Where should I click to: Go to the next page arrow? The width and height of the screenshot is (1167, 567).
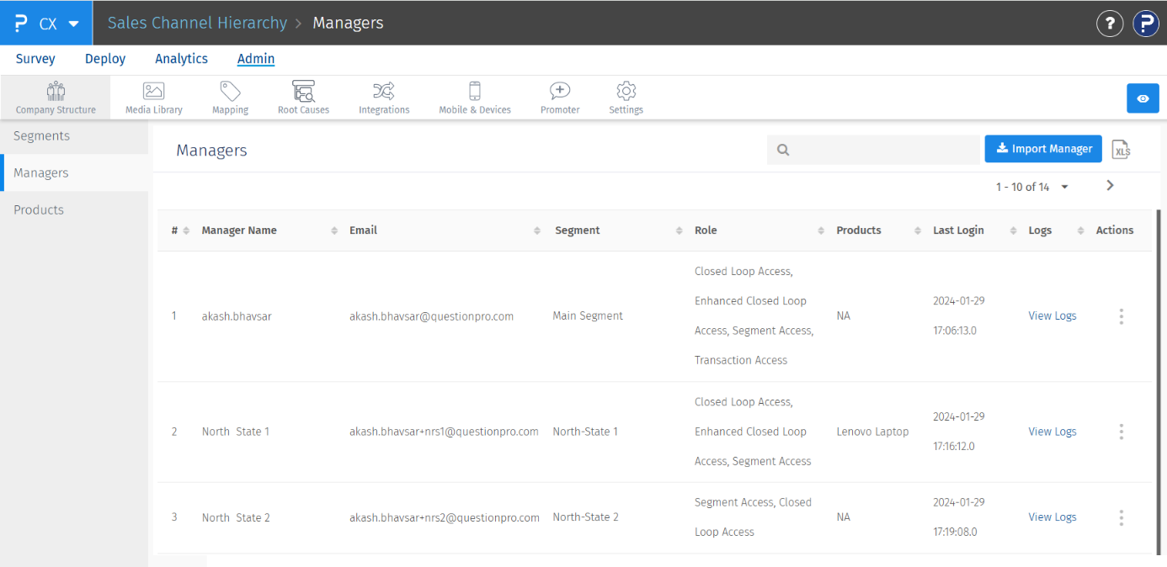[1110, 186]
